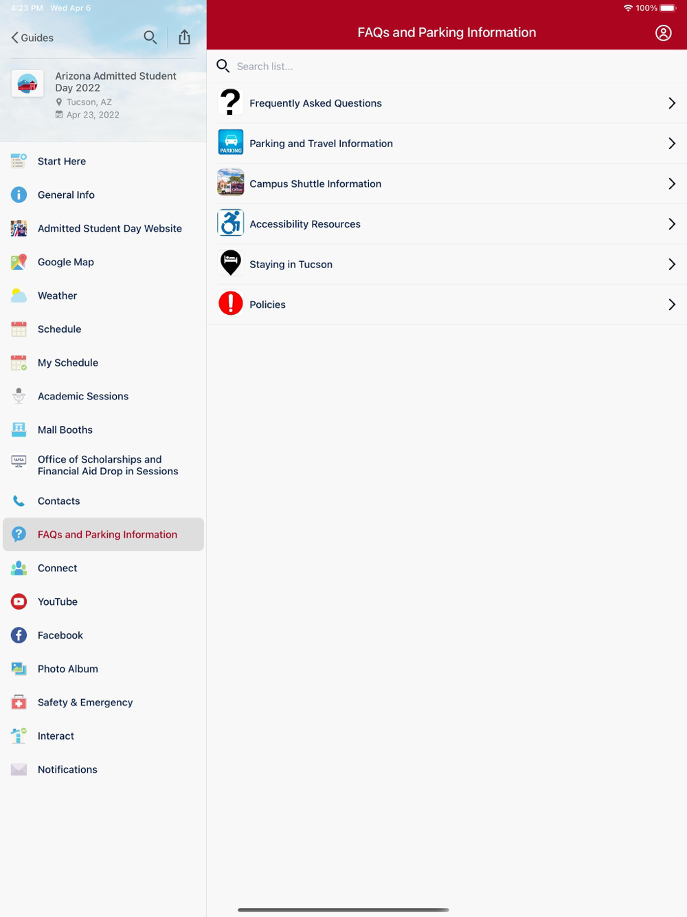Expand the Policies chevron
The image size is (687, 917).
pos(672,305)
